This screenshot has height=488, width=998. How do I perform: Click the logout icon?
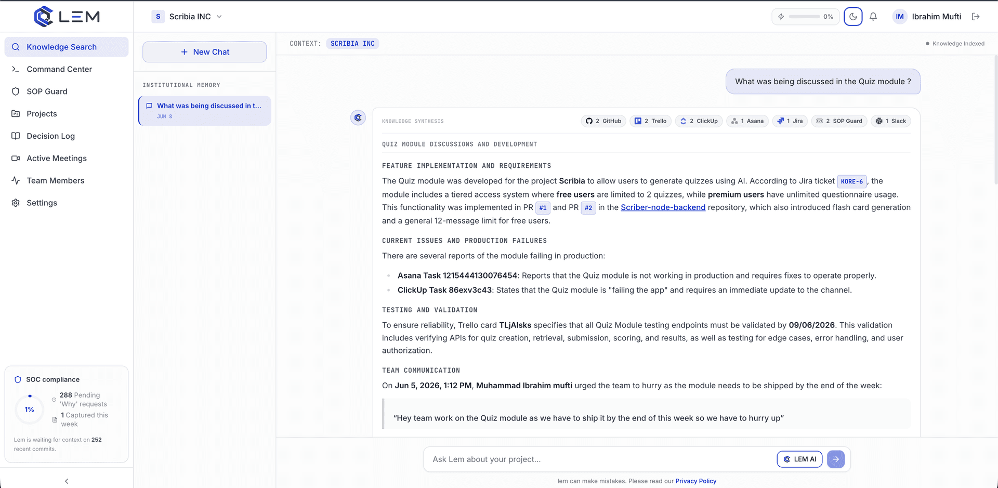click(976, 17)
